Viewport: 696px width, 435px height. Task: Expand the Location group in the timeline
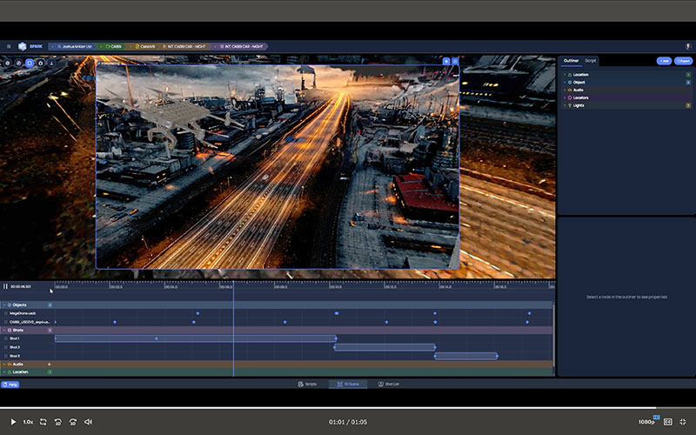click(x=4, y=372)
